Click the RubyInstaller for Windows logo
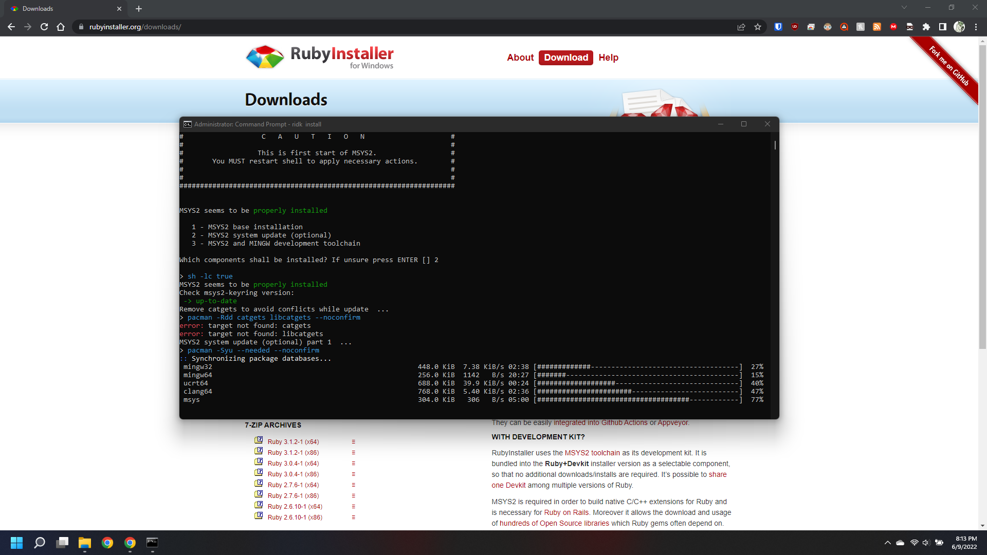 320,58
